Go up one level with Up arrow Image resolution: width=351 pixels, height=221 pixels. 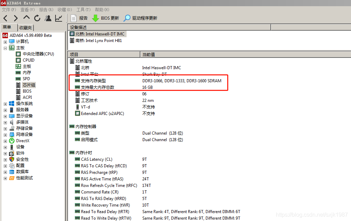coord(27,18)
